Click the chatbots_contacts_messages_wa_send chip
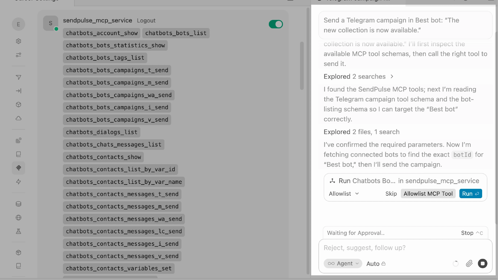Viewport: 498px width, 280px height. coord(124,219)
